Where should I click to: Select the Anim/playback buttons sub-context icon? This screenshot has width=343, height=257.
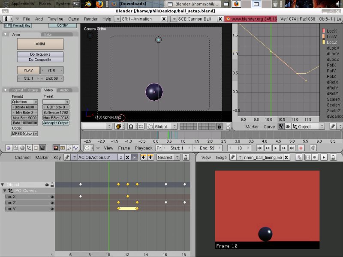click(x=69, y=148)
